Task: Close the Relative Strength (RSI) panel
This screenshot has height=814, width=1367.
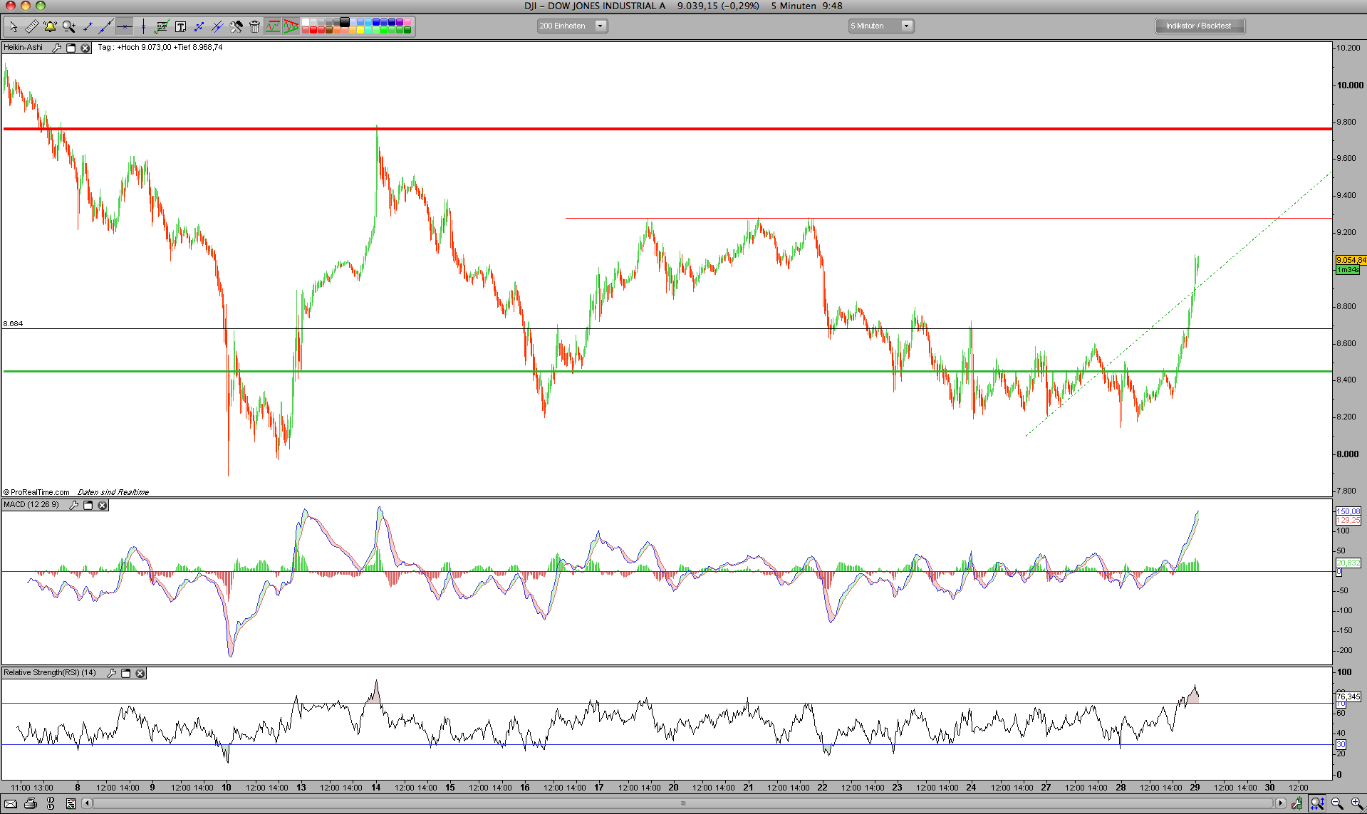Action: click(x=140, y=673)
